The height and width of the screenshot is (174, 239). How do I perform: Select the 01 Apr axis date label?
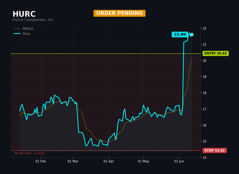(109, 161)
